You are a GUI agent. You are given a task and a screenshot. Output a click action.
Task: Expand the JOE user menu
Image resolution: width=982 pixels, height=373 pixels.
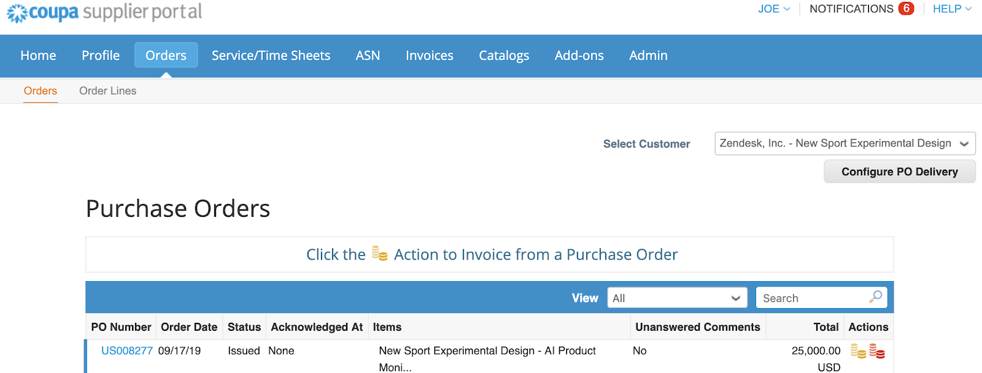coord(773,9)
